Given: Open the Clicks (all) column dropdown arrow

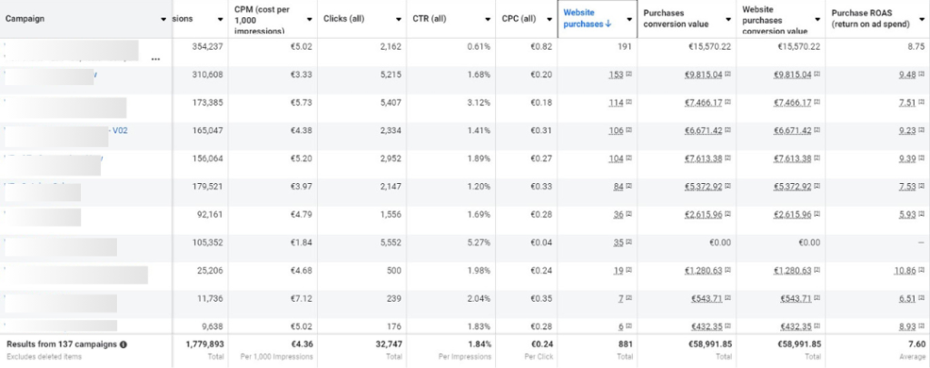Looking at the screenshot, I should (399, 20).
